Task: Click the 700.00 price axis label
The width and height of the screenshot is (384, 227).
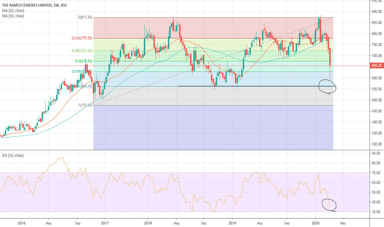Action: tap(377, 56)
